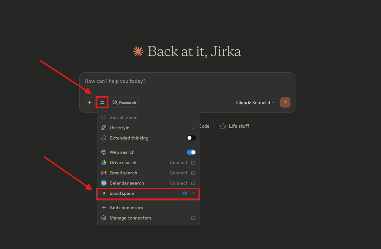Click the 49 tools badge on boostspace
The height and width of the screenshot is (249, 381).
185,193
